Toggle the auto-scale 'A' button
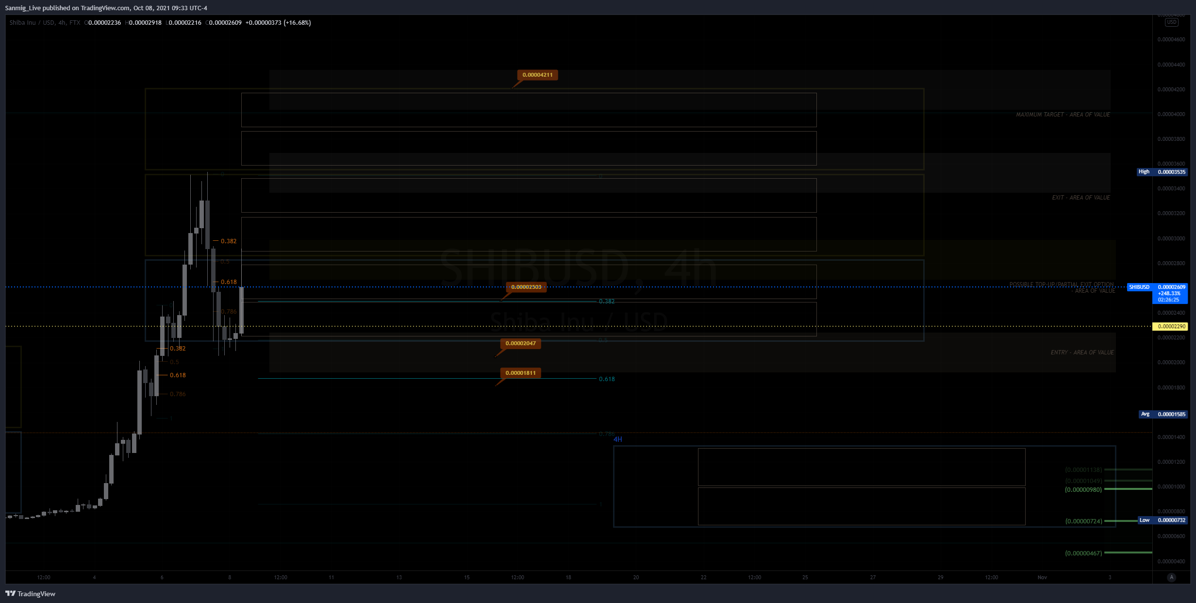Image resolution: width=1196 pixels, height=603 pixels. coord(1171,577)
